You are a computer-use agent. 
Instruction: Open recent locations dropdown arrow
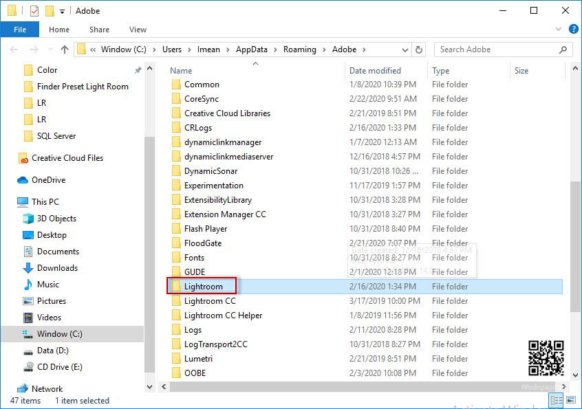(50, 49)
